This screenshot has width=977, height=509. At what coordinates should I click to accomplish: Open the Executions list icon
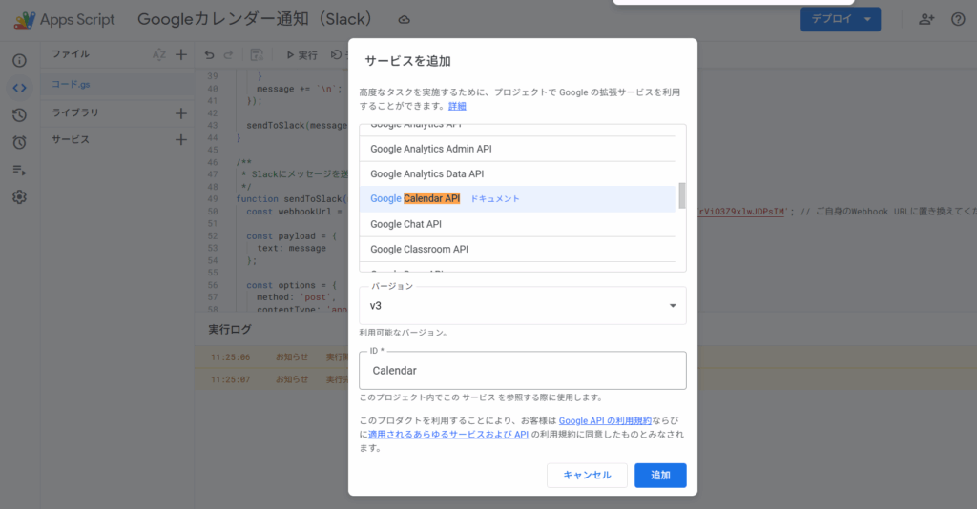(20, 170)
